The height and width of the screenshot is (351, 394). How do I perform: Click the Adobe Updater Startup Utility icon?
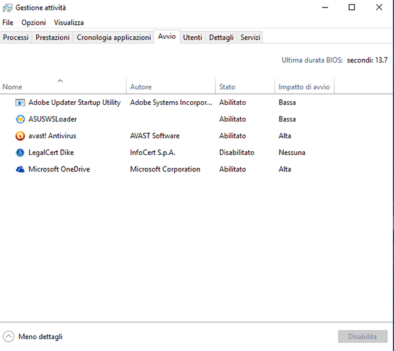click(20, 102)
